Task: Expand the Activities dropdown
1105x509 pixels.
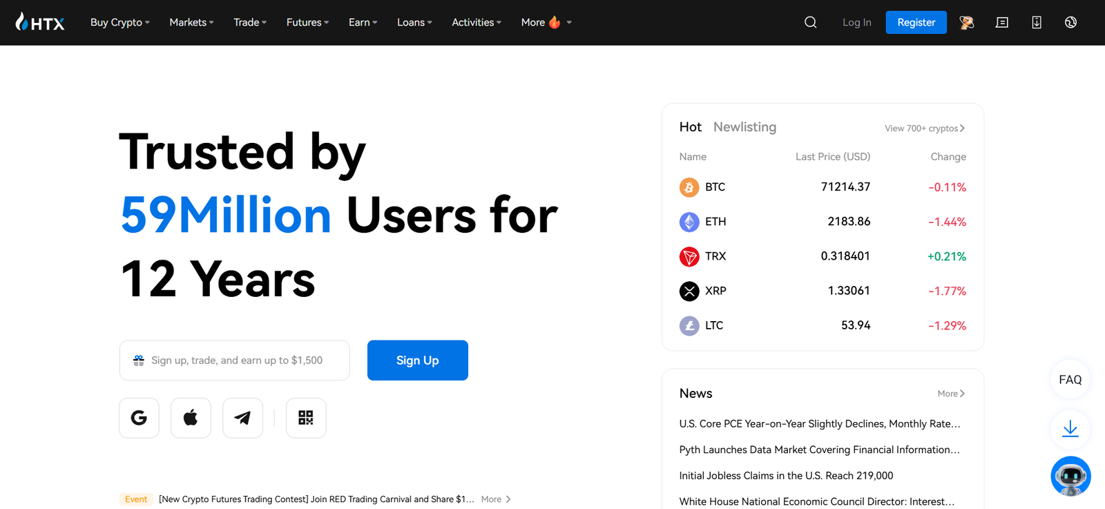Action: coord(477,22)
